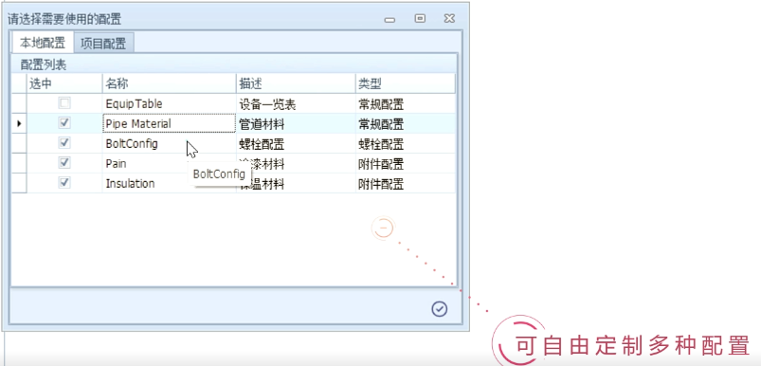Click the row indicator arrow beside Pipe Material
The height and width of the screenshot is (366, 761).
click(19, 124)
